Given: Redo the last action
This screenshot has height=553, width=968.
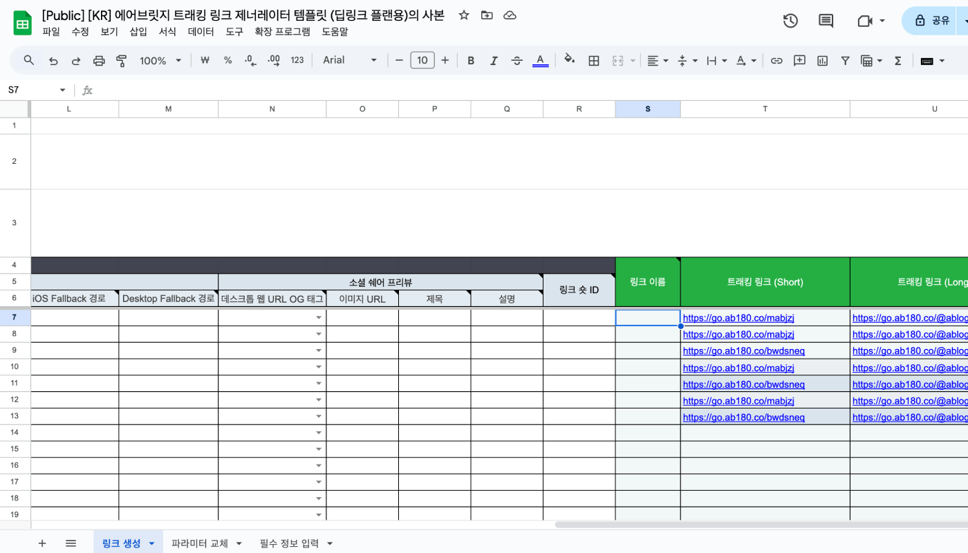Looking at the screenshot, I should coord(76,61).
